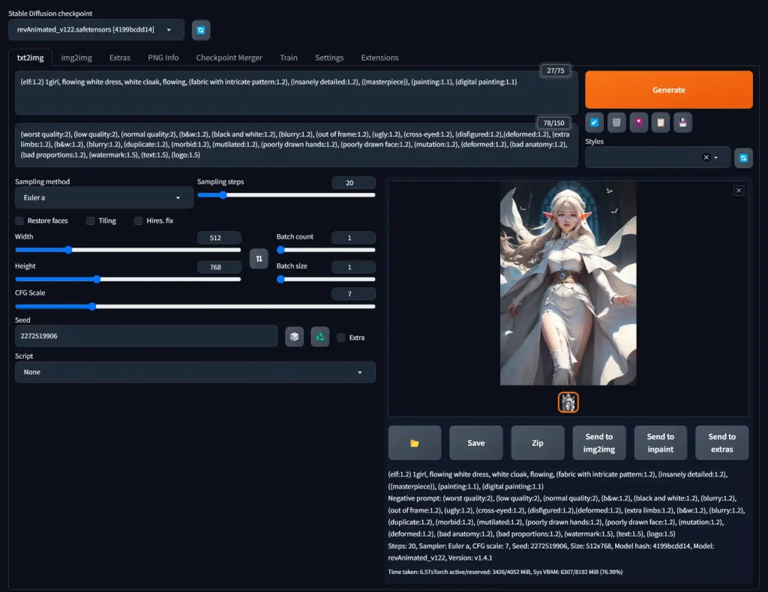The width and height of the screenshot is (768, 592).
Task: Randomize the seed with the dice icon
Action: [295, 337]
